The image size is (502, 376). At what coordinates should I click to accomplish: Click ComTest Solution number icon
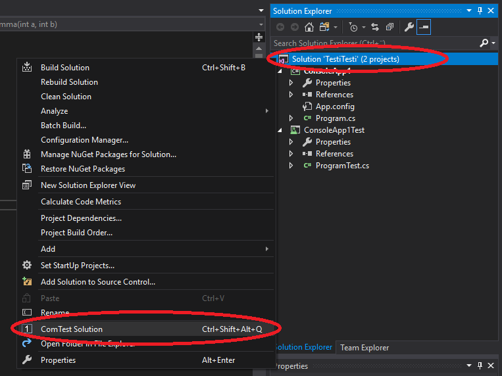pyautogui.click(x=27, y=329)
